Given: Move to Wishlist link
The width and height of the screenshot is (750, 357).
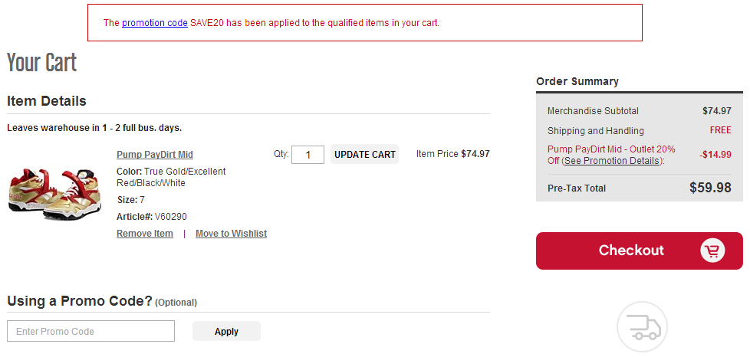Looking at the screenshot, I should pyautogui.click(x=231, y=233).
